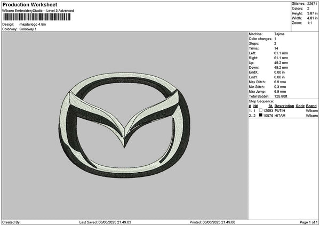Click the EndX value 0.00 in
Viewport: 320px width, 226px height.
click(279, 72)
